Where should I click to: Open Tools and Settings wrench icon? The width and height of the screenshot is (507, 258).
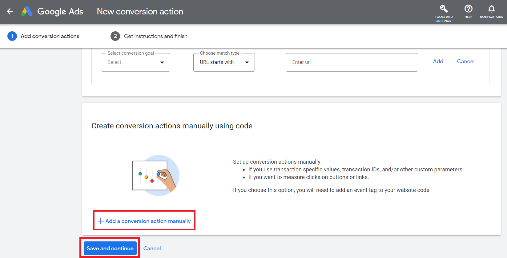pos(444,9)
